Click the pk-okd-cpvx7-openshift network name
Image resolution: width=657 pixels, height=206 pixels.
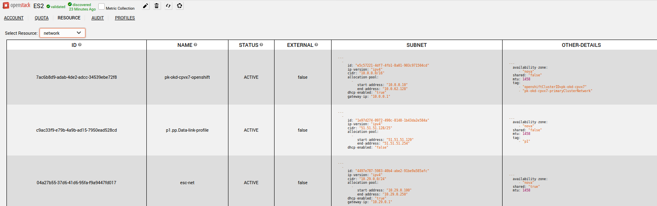click(187, 77)
